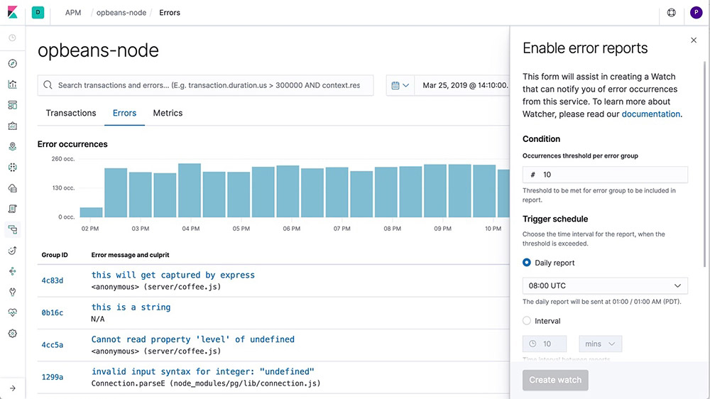
Task: Switch to the Transactions tab
Action: 70,113
